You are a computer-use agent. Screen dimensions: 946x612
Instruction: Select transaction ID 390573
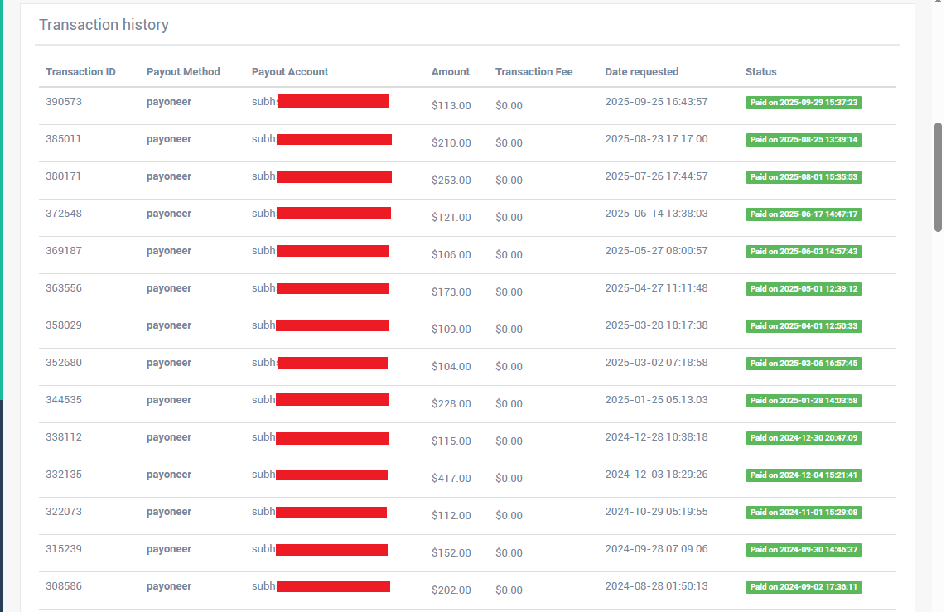click(63, 101)
